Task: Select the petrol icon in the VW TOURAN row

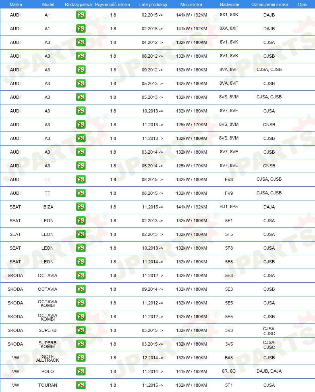Action: tap(81, 385)
